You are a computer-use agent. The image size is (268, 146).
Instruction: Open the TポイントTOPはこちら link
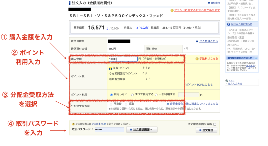click(199, 85)
